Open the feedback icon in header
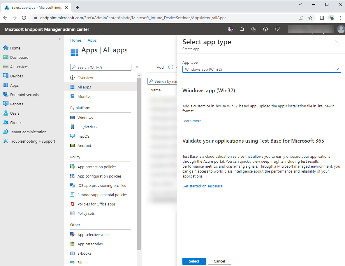The height and width of the screenshot is (266, 345). point(277,29)
